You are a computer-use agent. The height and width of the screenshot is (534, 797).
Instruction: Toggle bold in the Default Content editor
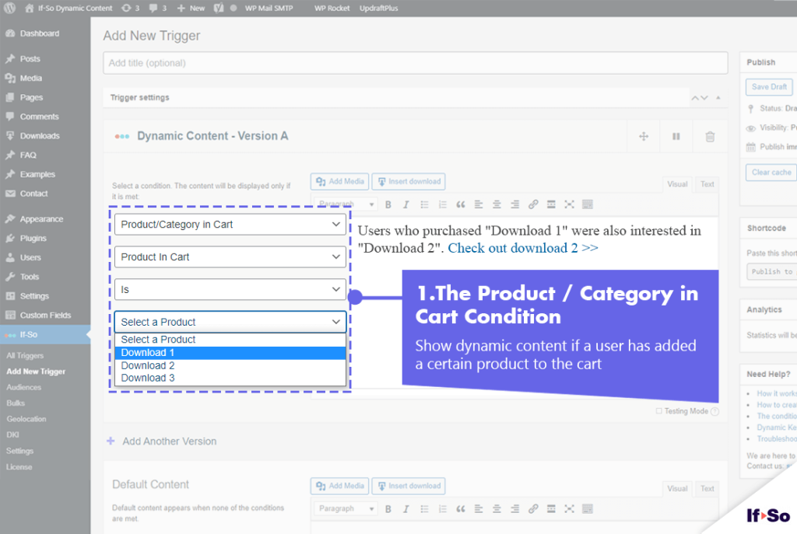(388, 509)
